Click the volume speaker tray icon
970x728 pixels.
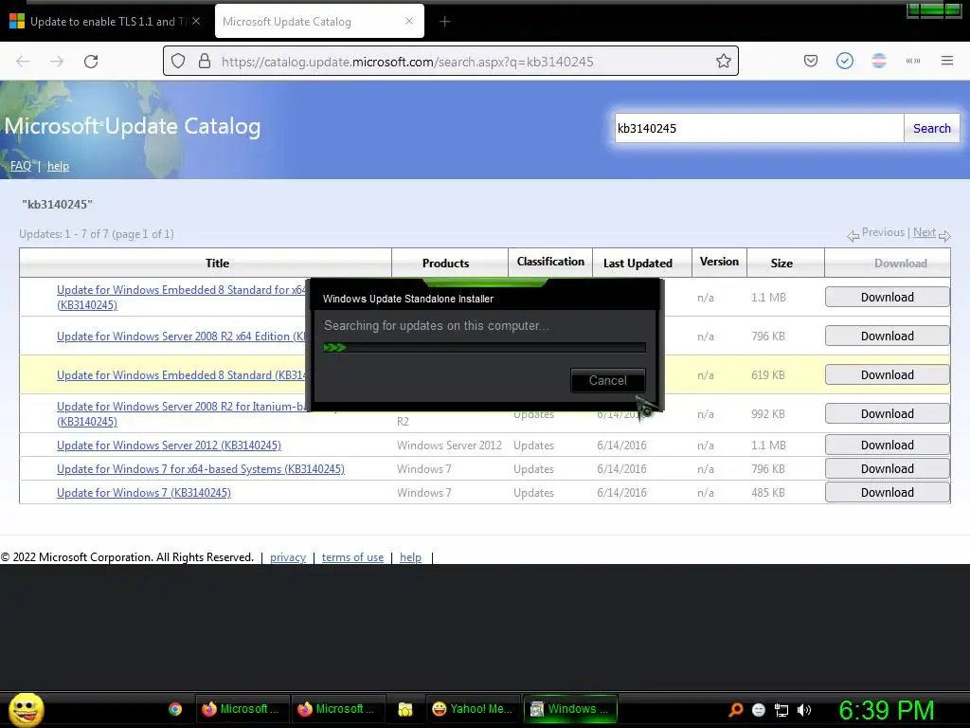[x=803, y=710]
